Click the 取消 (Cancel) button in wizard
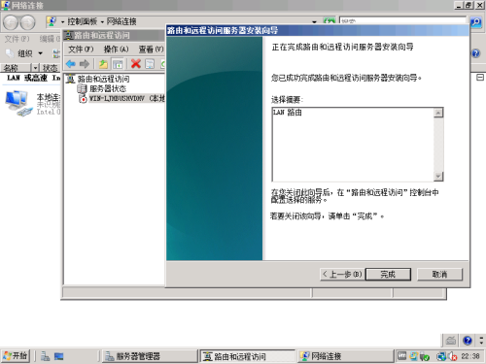Viewport: 486px width, 364px height. [x=439, y=275]
